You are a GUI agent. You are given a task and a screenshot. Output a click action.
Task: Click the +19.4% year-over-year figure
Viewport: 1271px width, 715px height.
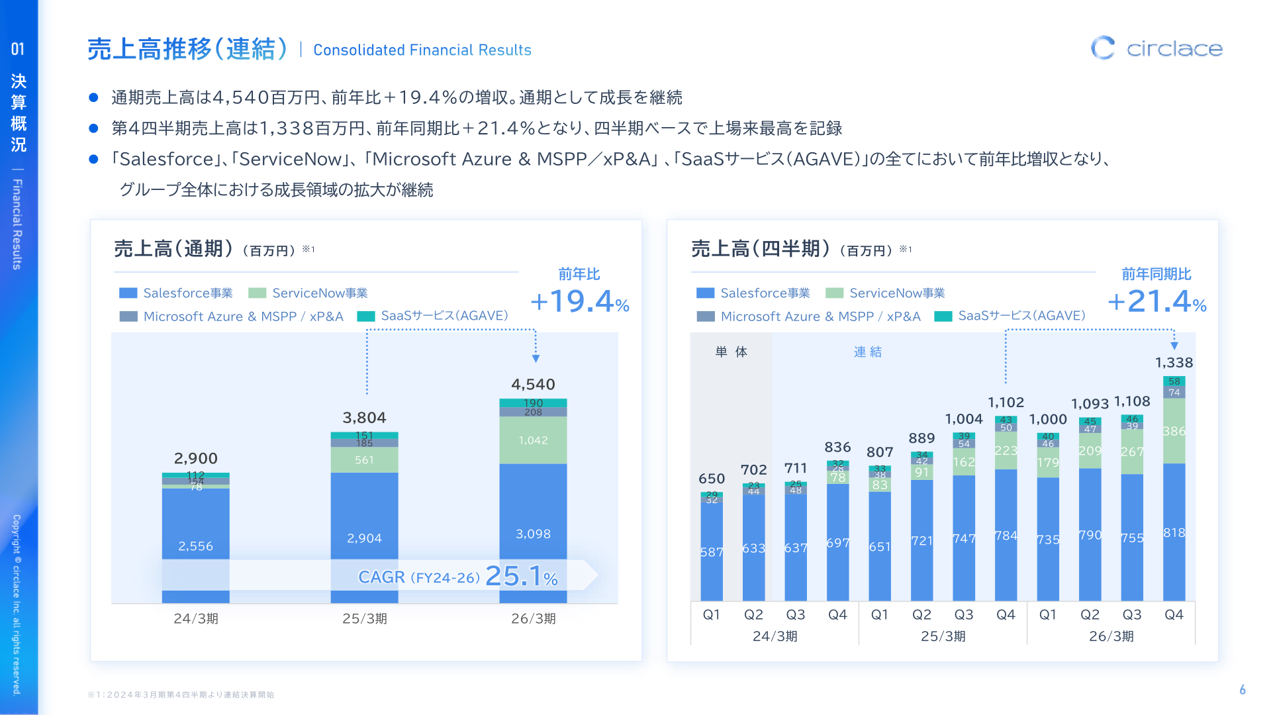[580, 302]
